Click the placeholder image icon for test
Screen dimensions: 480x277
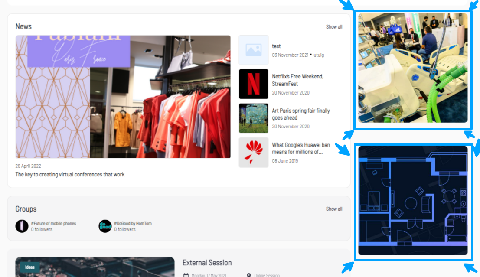pyautogui.click(x=254, y=50)
